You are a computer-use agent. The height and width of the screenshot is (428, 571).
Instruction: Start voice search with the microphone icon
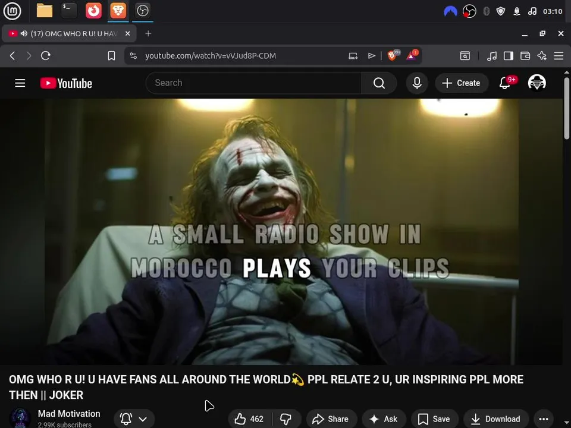tap(417, 83)
